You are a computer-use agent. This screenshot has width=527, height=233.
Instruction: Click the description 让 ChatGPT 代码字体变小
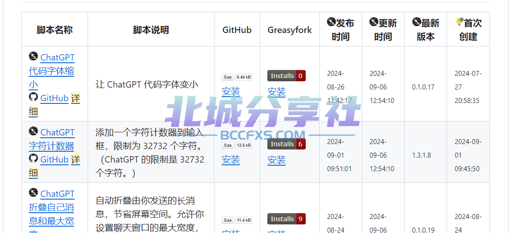tap(147, 84)
